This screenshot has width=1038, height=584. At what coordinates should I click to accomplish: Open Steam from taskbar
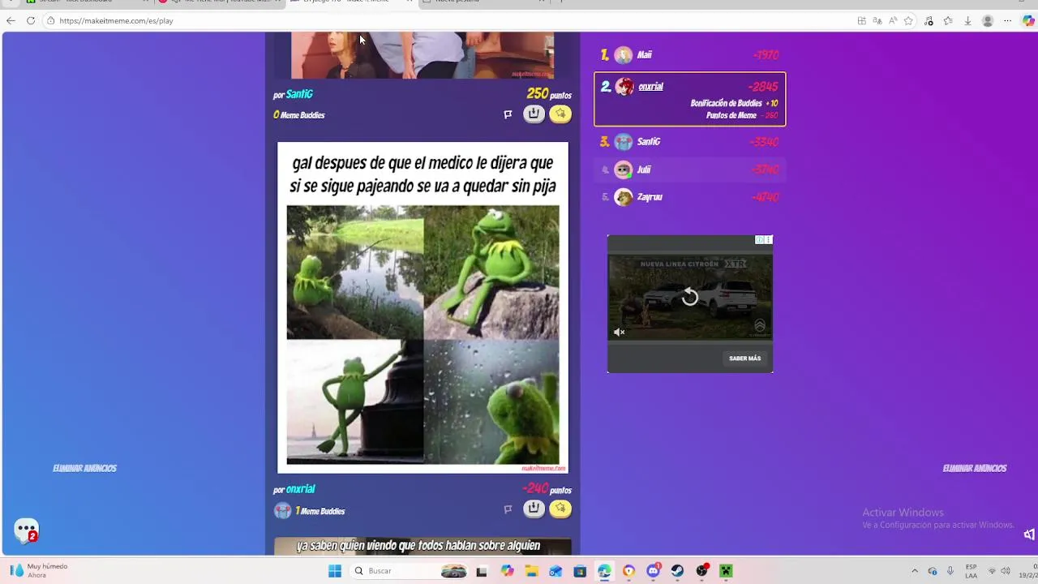677,571
